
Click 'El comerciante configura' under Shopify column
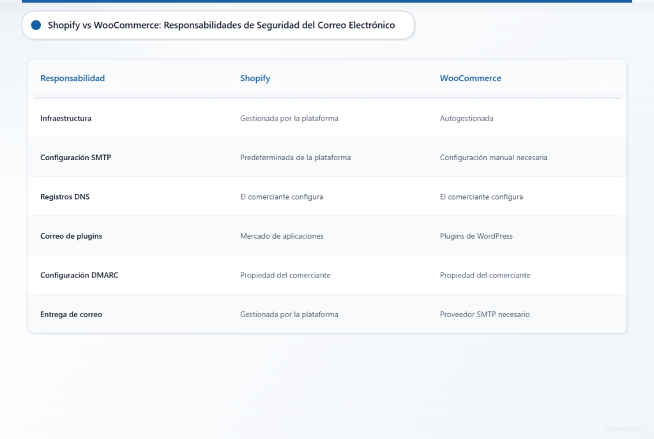tap(282, 197)
